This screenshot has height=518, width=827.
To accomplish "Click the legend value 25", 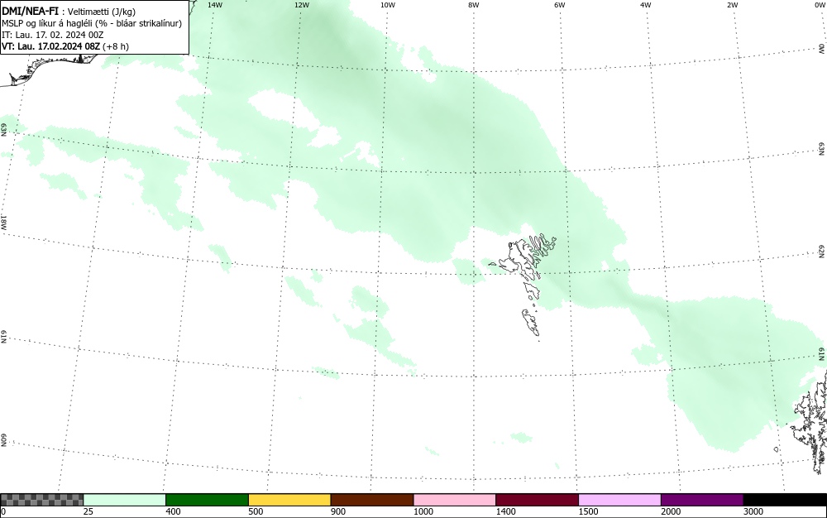I will 88,511.
